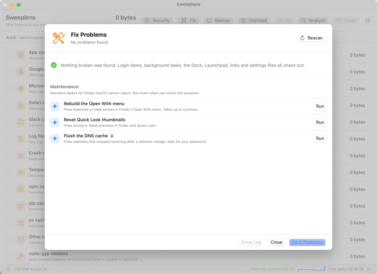Click the Analyze toolbar button
377x274 pixels.
pyautogui.click(x=313, y=21)
